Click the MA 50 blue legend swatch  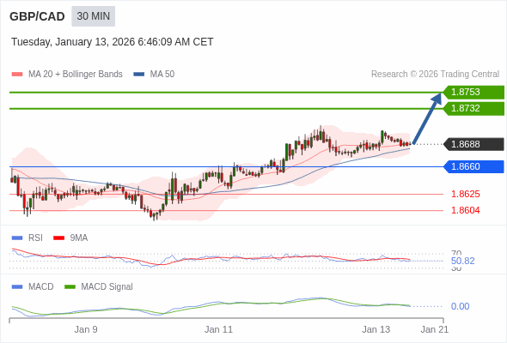tap(139, 75)
